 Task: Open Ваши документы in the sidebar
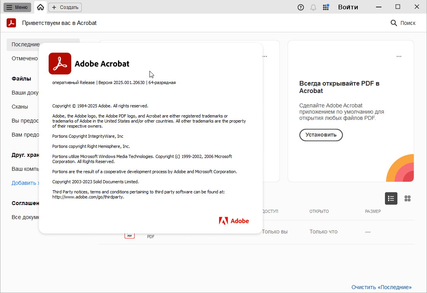click(25, 93)
